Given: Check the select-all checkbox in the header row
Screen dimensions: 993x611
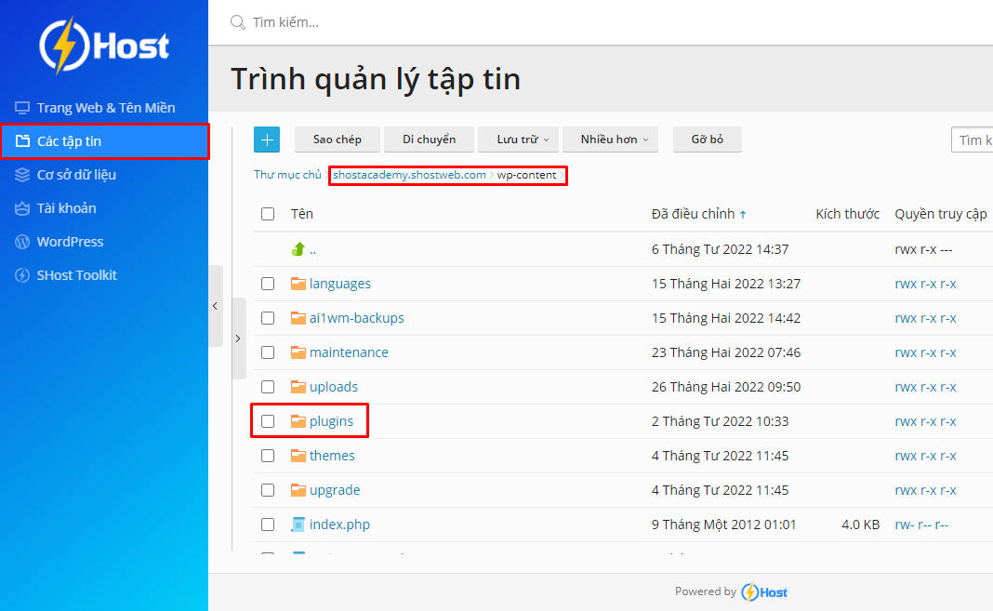Looking at the screenshot, I should point(268,213).
